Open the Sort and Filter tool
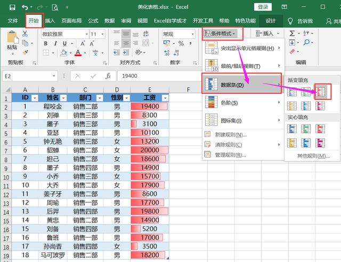Screen dimensions: 341x262 click(306, 33)
